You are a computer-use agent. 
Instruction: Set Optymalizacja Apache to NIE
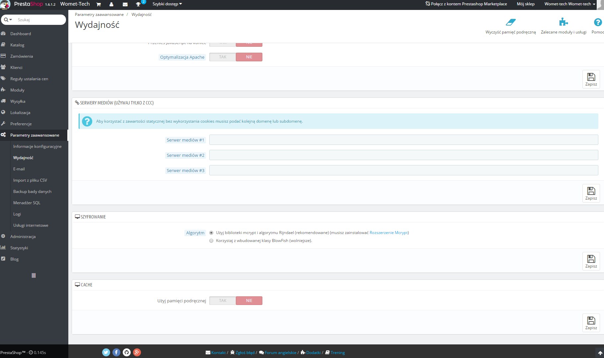click(x=249, y=57)
